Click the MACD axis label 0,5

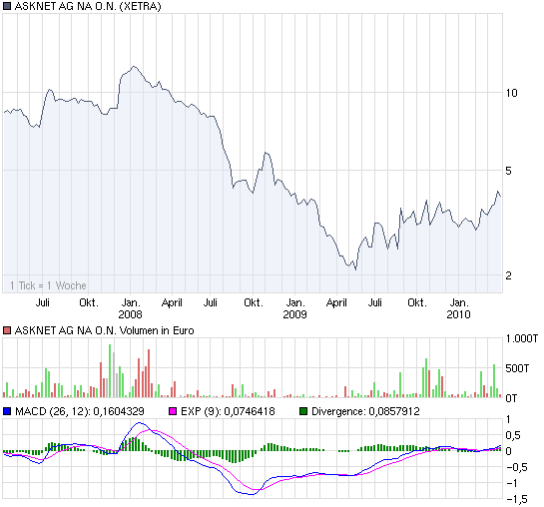pos(513,435)
